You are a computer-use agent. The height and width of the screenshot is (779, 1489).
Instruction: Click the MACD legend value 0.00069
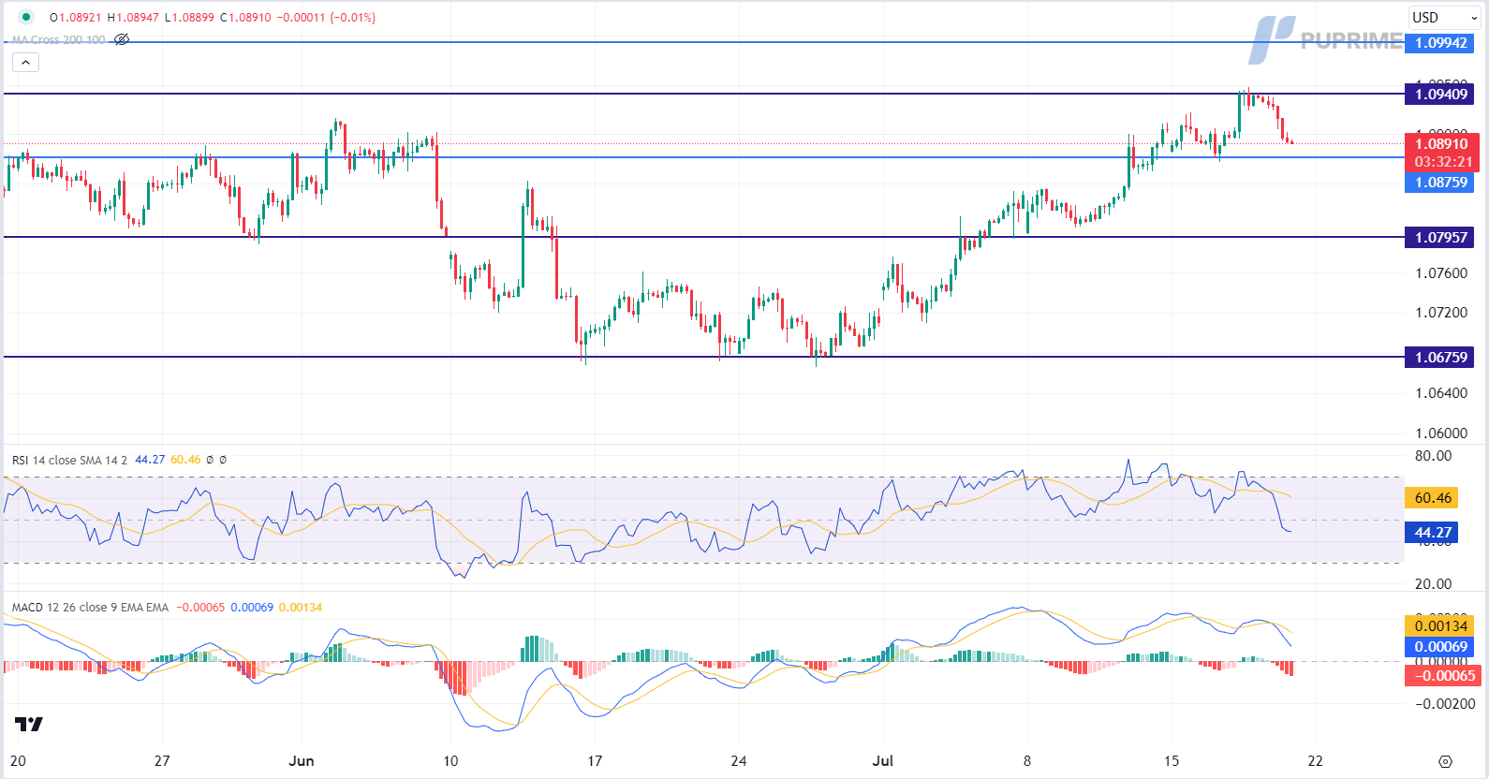click(252, 608)
